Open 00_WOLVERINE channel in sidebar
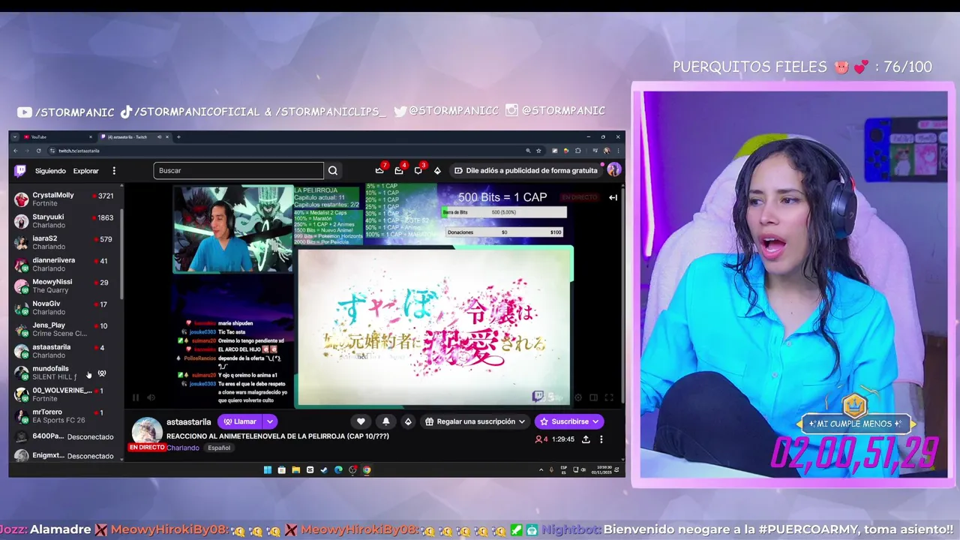The height and width of the screenshot is (540, 960). [x=66, y=394]
